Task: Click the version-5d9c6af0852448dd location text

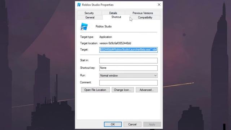Action: coord(115,43)
